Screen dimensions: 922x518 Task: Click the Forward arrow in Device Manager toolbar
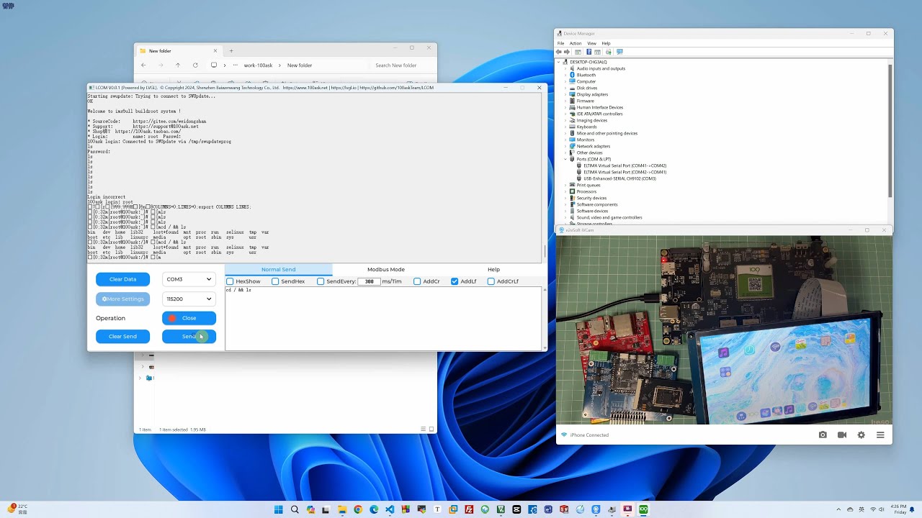(567, 52)
